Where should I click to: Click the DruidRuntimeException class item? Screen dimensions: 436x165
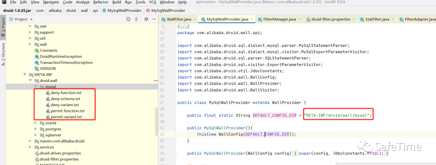[58, 56]
